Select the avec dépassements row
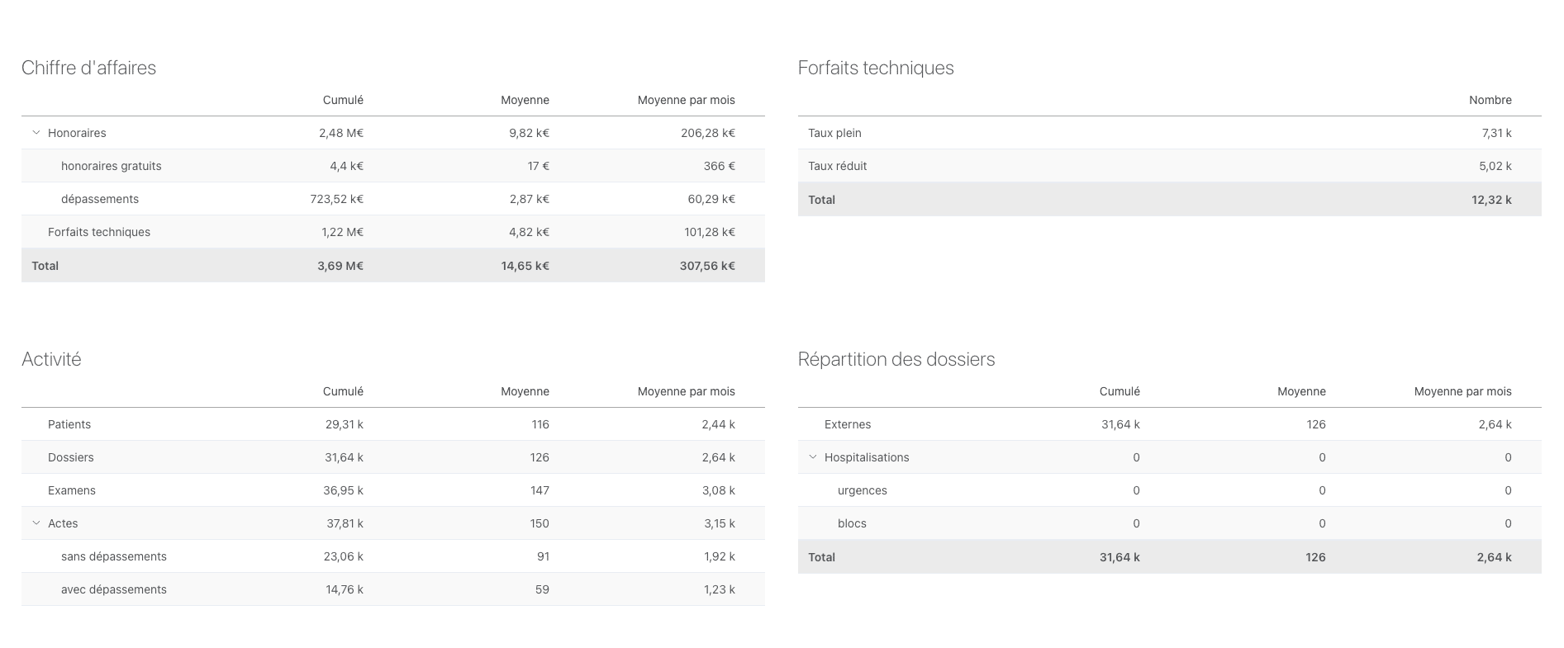The height and width of the screenshot is (648, 1564). (x=114, y=589)
